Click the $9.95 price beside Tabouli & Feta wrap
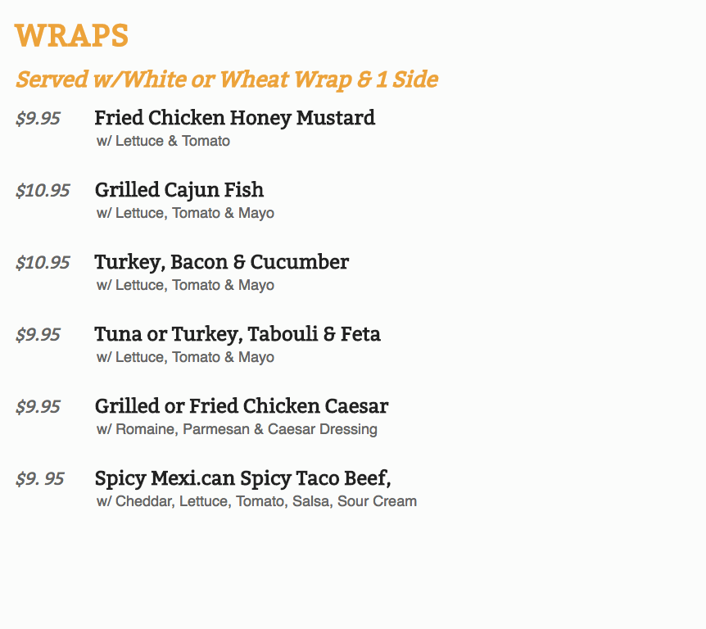The width and height of the screenshot is (706, 629). 38,335
